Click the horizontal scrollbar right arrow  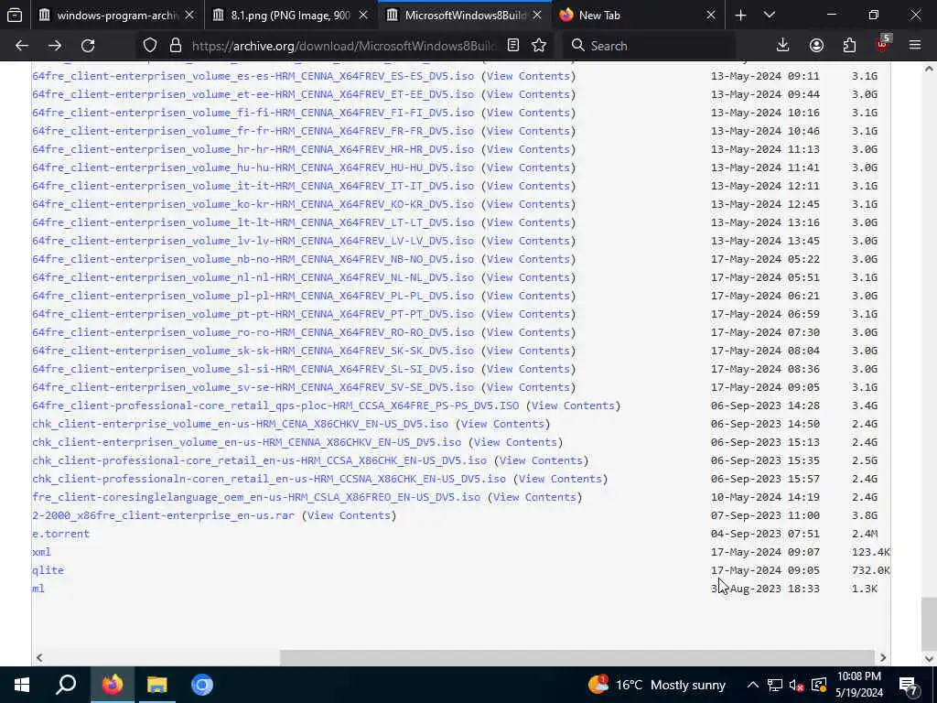point(883,657)
